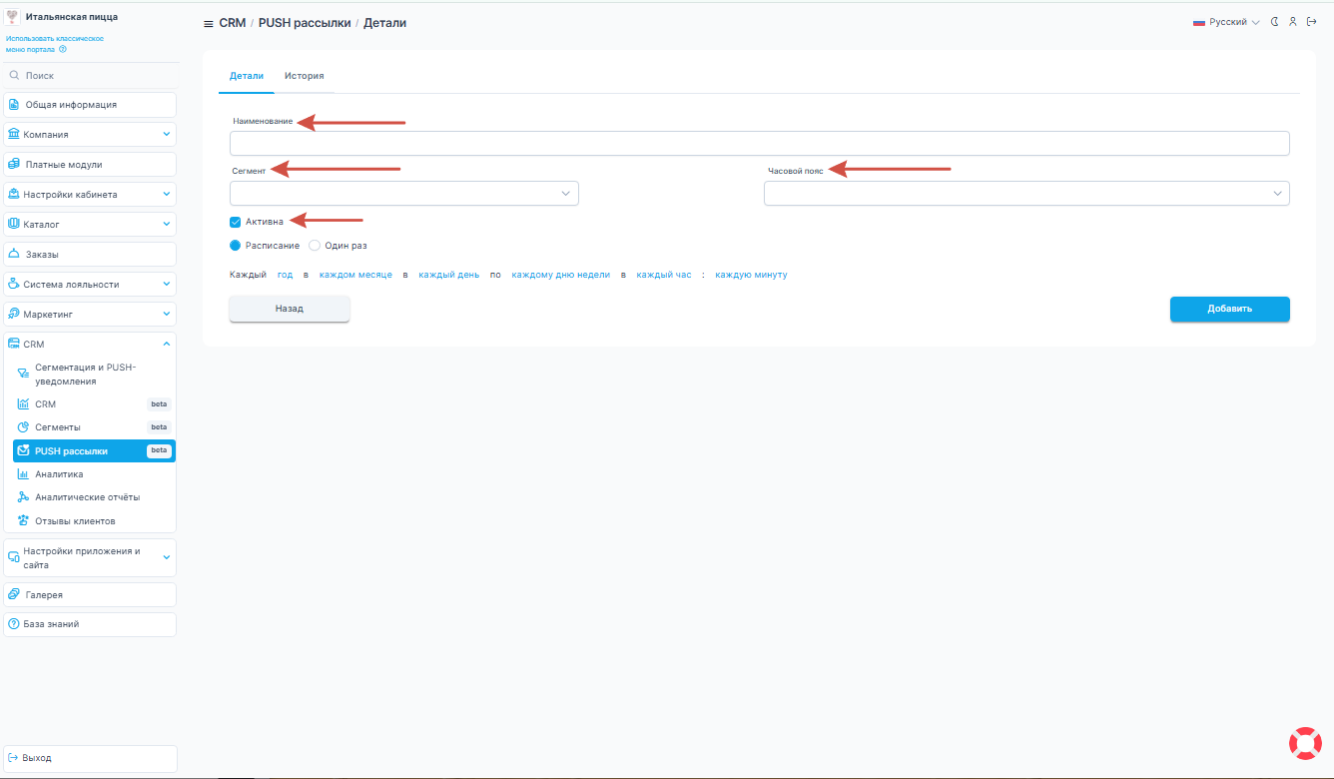
Task: Toggle the hamburger menu beside the CRM breadcrumb
Action: click(x=208, y=23)
